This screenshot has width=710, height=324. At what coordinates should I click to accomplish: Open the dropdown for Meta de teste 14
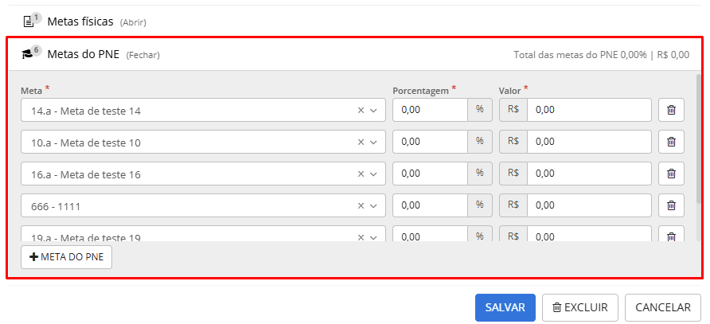[x=373, y=110]
